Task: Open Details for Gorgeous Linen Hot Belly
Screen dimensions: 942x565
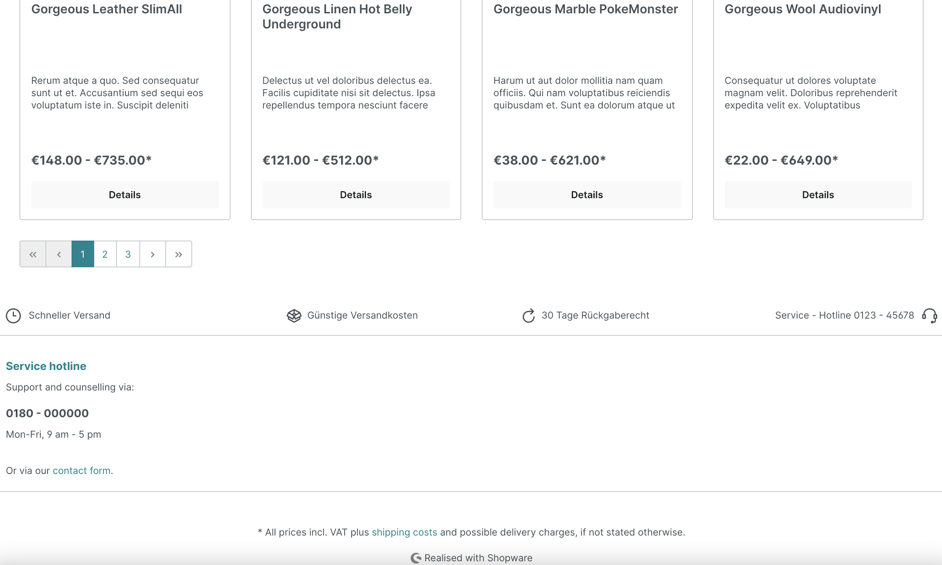Action: click(356, 195)
